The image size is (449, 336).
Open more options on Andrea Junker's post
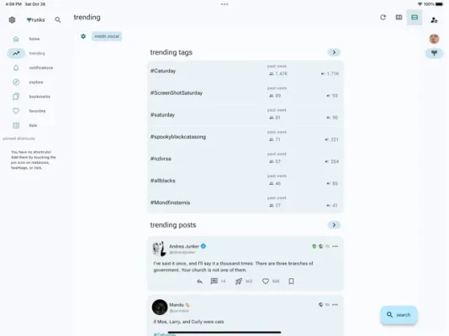tap(335, 246)
